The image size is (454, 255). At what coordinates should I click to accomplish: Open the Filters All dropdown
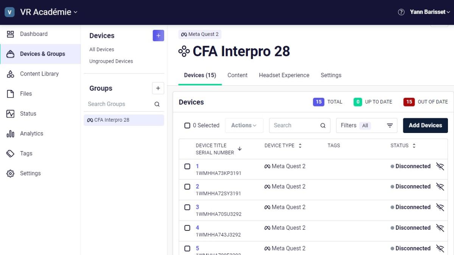pos(367,125)
